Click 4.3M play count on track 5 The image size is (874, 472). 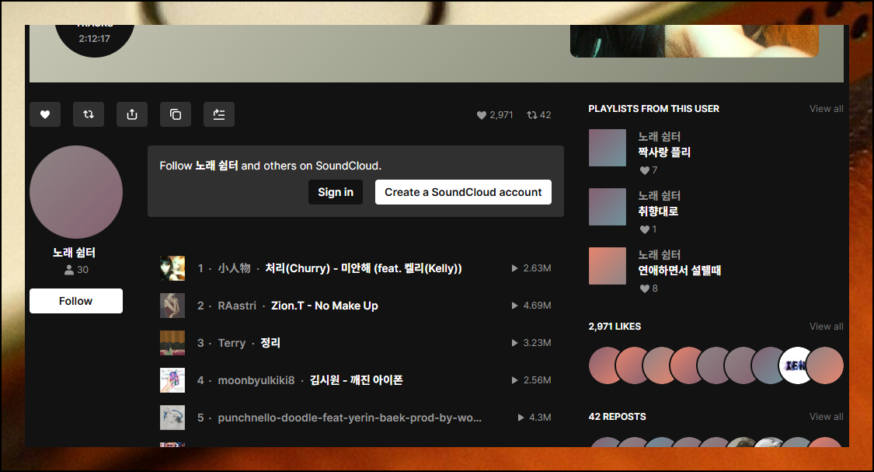pos(534,418)
